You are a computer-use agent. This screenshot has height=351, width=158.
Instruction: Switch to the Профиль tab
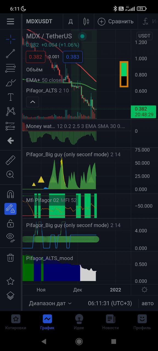[142, 322]
